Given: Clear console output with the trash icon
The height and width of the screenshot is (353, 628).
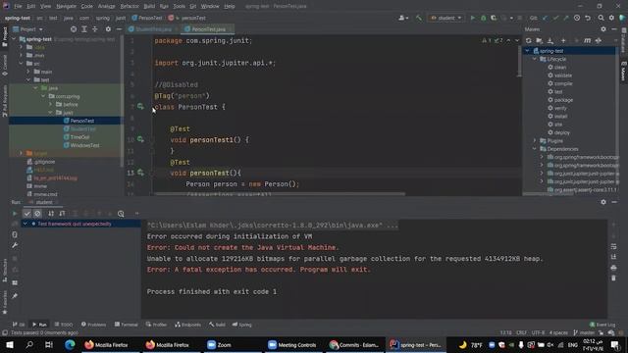Looking at the screenshot, I should point(613,277).
